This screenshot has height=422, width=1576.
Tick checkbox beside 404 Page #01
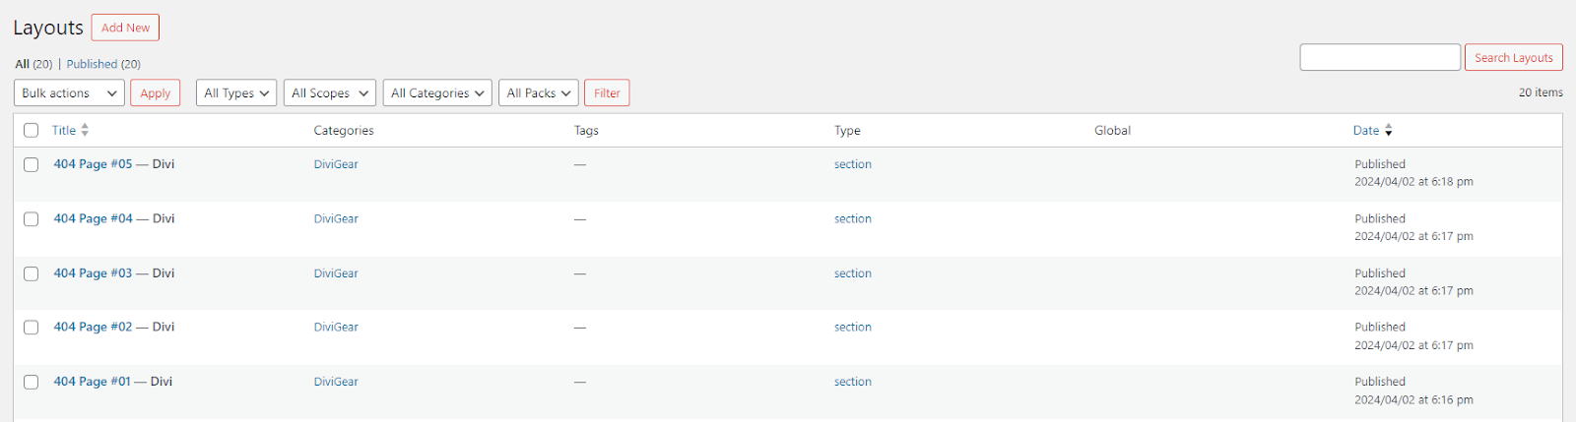[32, 382]
